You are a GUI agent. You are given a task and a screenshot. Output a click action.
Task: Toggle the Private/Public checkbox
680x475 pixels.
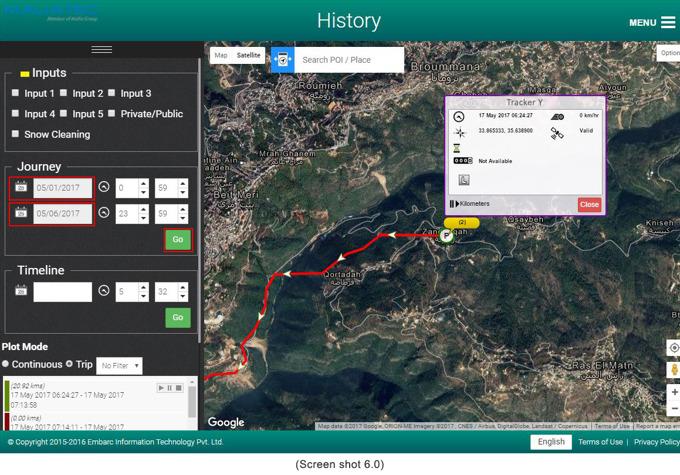click(x=111, y=113)
